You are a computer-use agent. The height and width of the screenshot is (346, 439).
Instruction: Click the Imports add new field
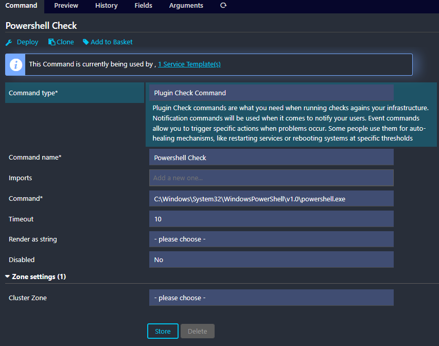click(271, 178)
